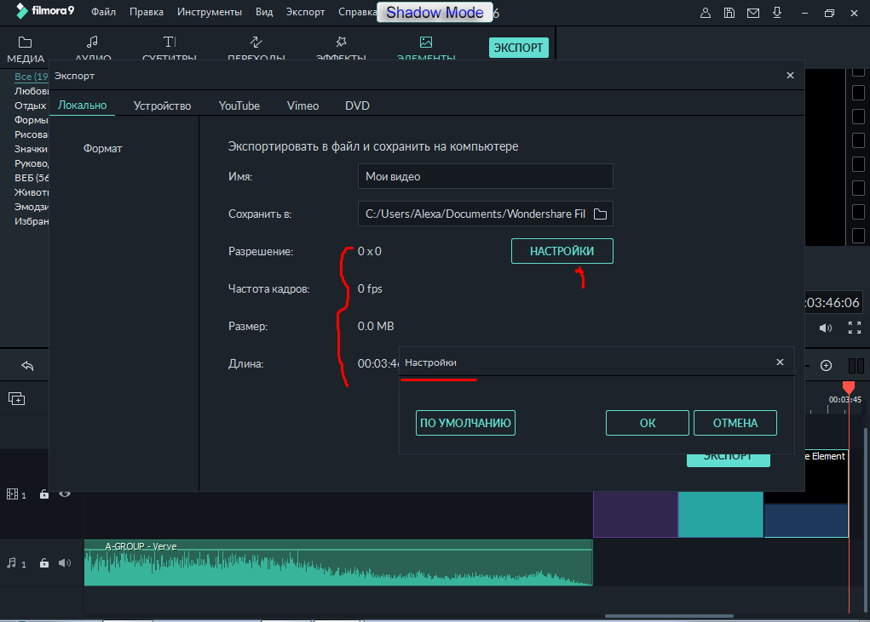Viewport: 870px width, 622px height.
Task: Click the add track icon on the timeline
Action: pyautogui.click(x=16, y=398)
